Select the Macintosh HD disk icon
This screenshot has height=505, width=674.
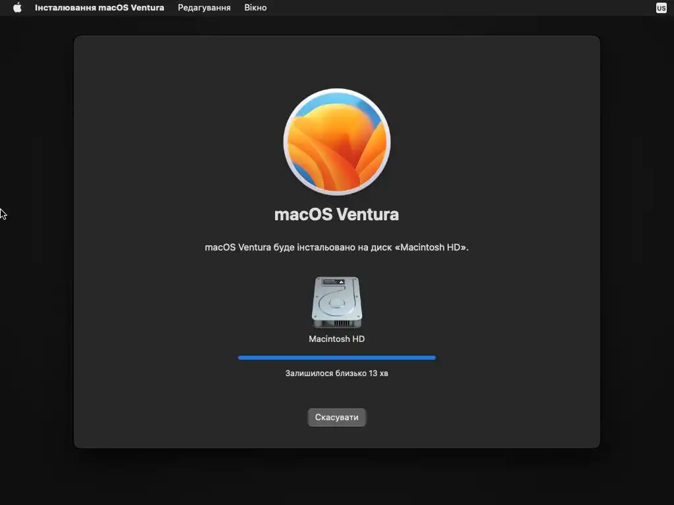(x=336, y=302)
